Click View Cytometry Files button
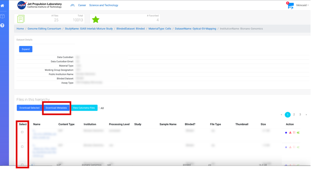The image size is (313, 169). pyautogui.click(x=84, y=108)
